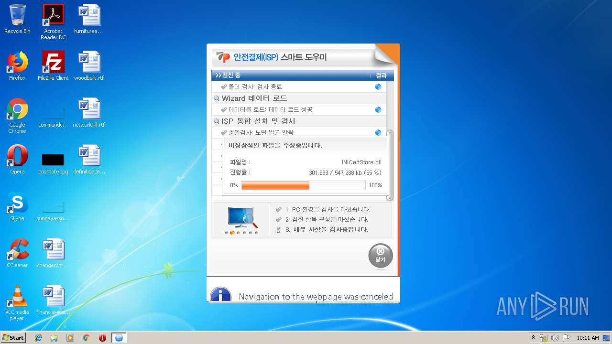This screenshot has height=344, width=612.
Task: Click magnifier icon beside ISP 통합 설치 및 검사
Action: [x=217, y=121]
